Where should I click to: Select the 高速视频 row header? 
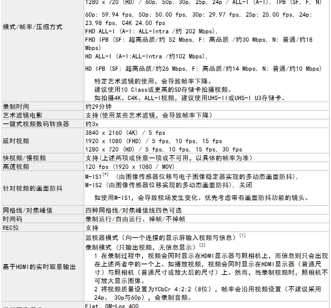point(16,167)
